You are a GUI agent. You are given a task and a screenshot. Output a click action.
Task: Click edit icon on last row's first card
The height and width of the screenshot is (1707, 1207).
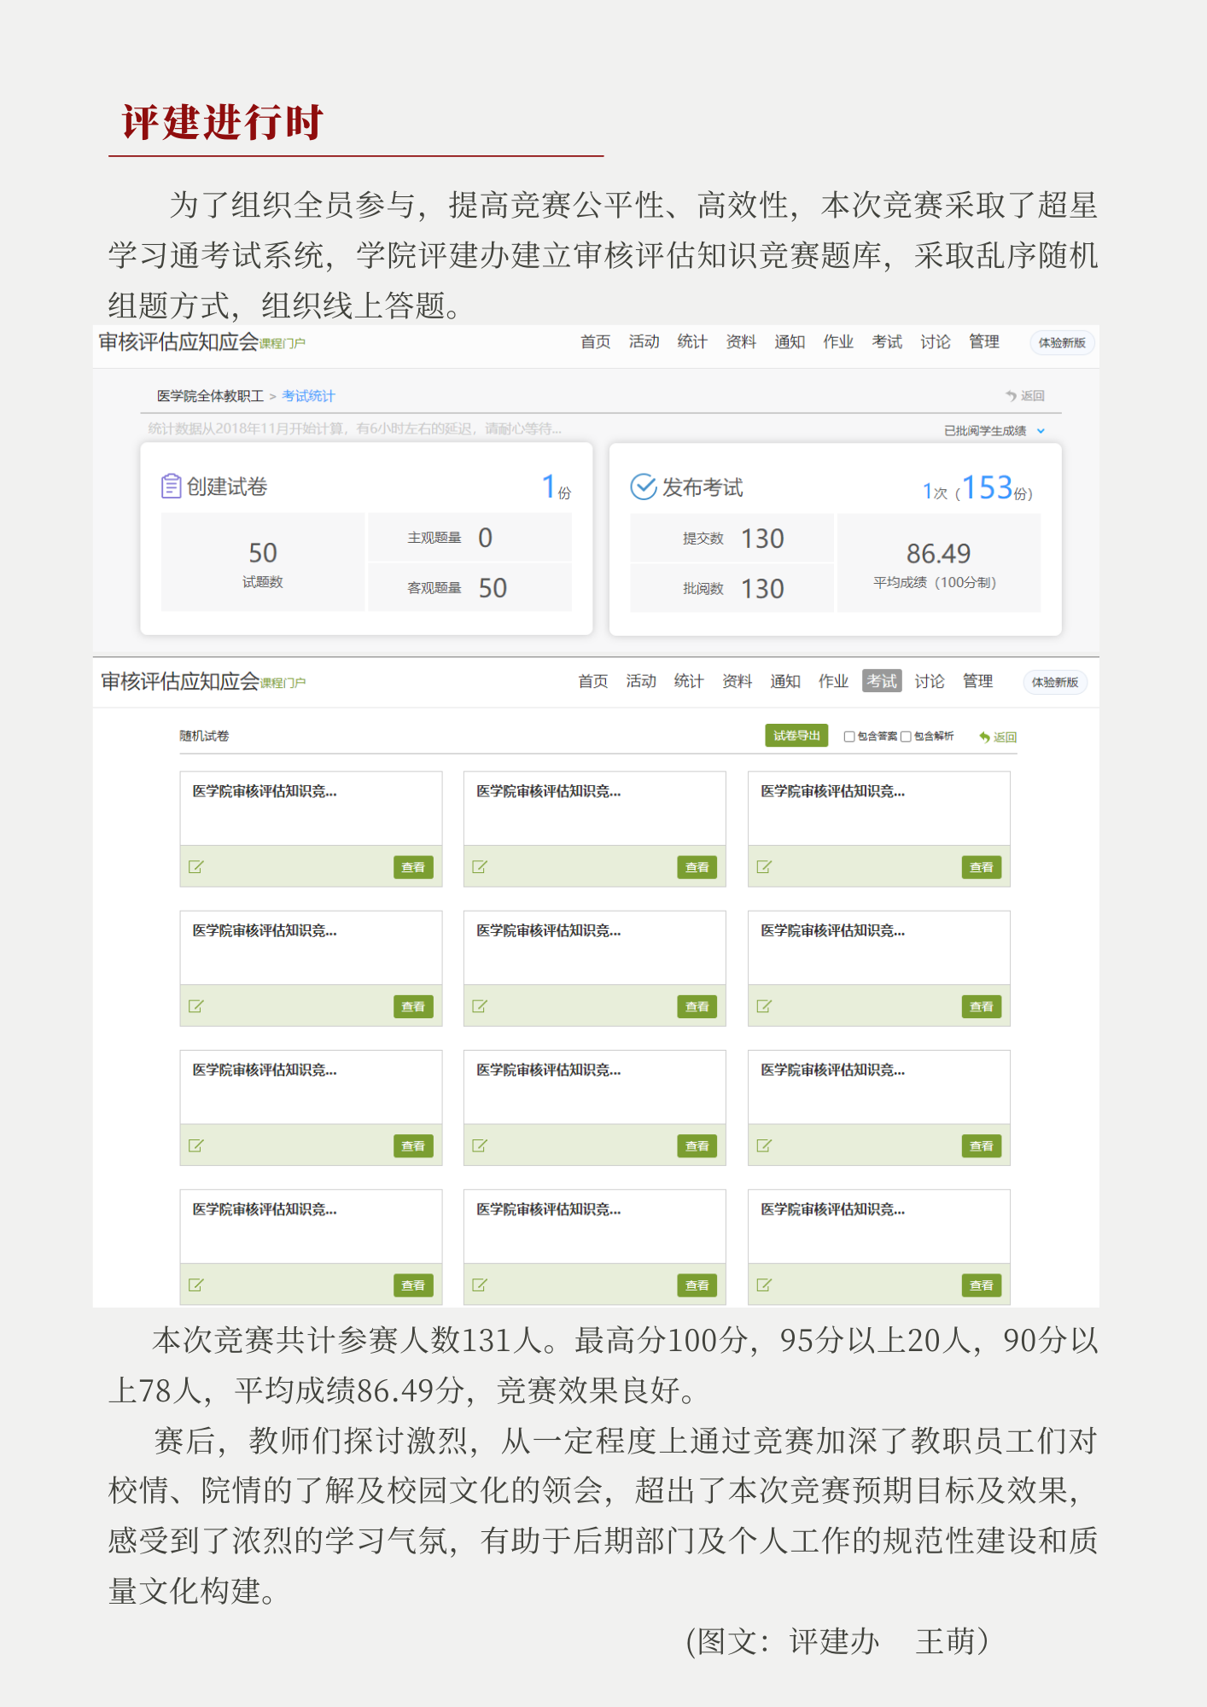[195, 1285]
